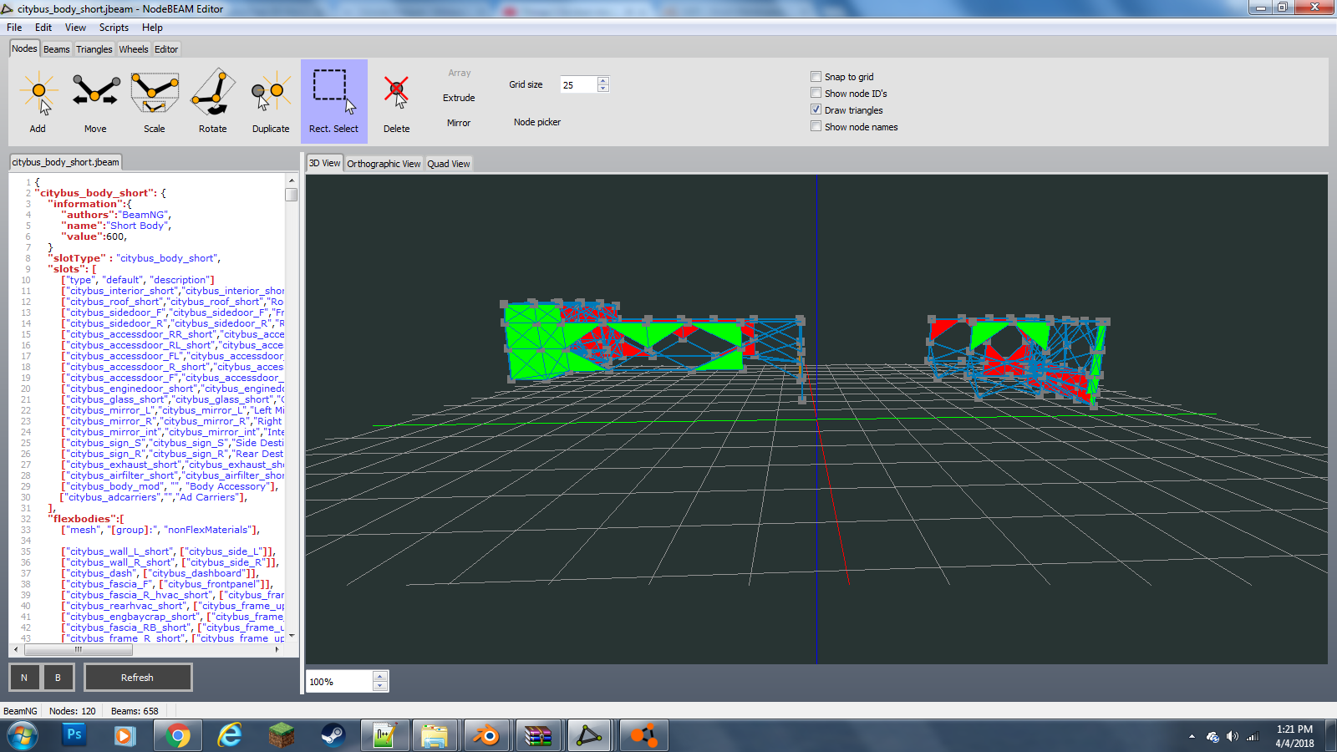Click the code editor horizontal scrollbar thumb

tap(78, 649)
